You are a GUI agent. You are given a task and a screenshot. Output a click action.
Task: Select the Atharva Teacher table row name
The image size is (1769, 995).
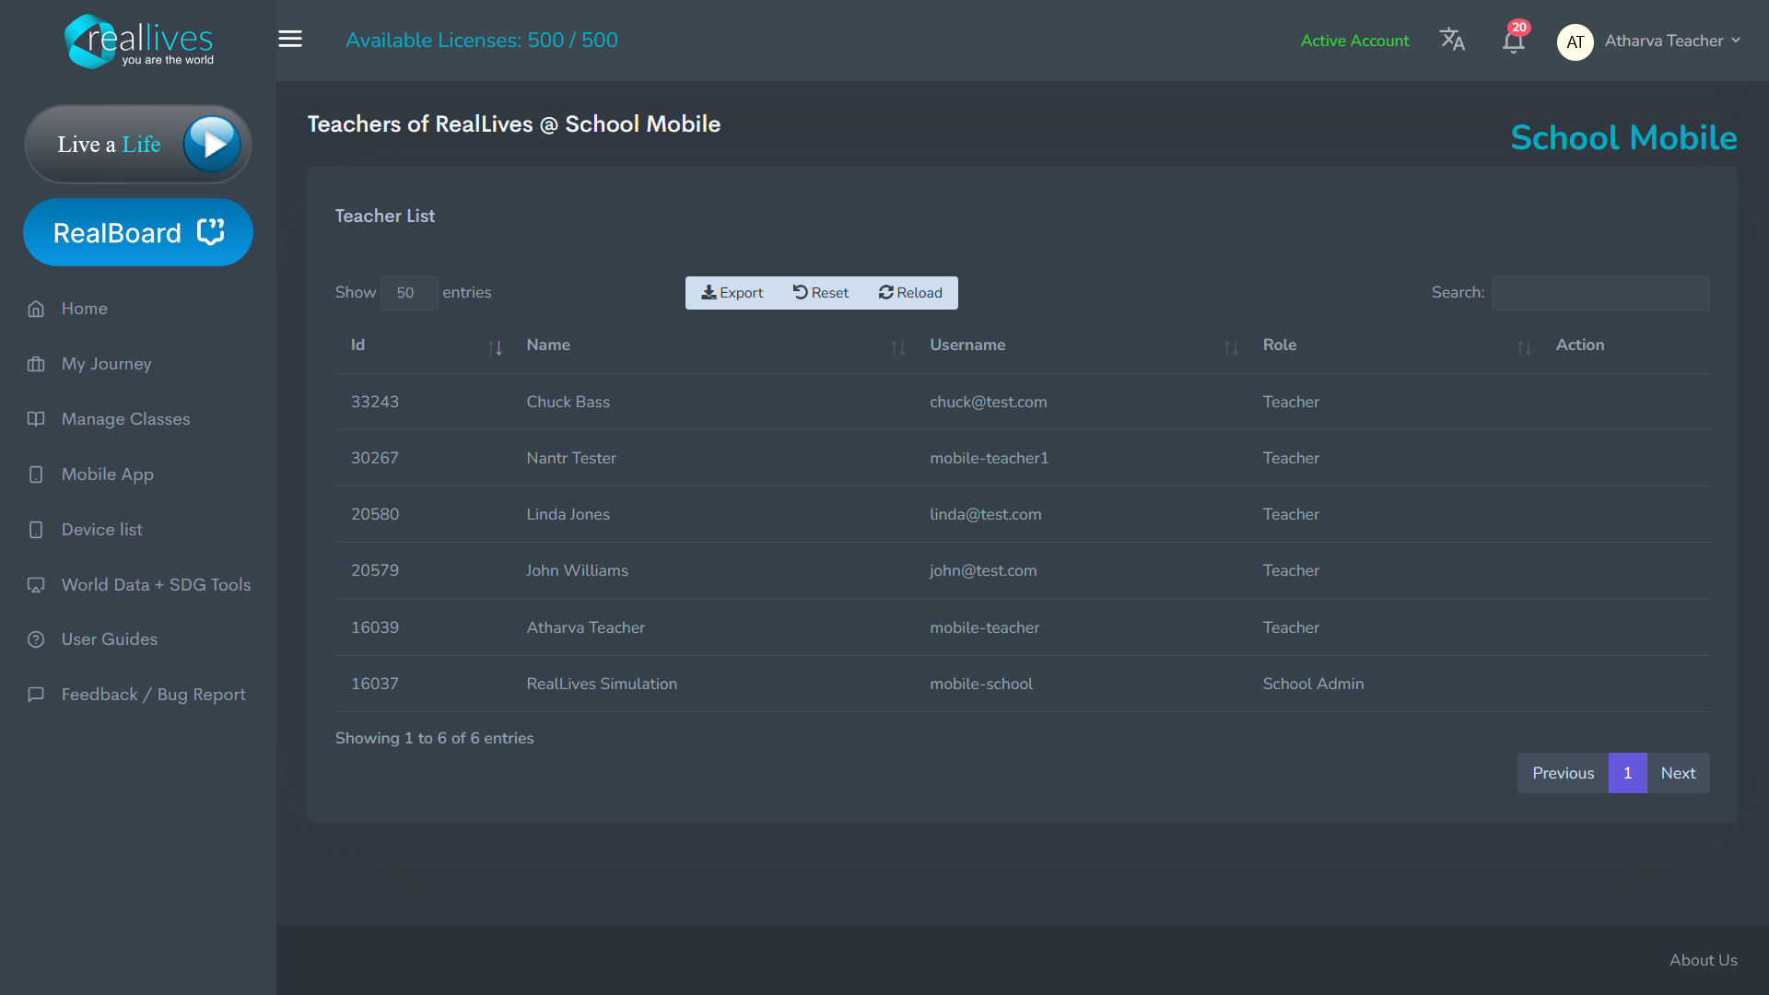[586, 628]
